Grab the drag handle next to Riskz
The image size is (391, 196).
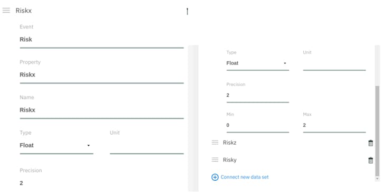[215, 143]
